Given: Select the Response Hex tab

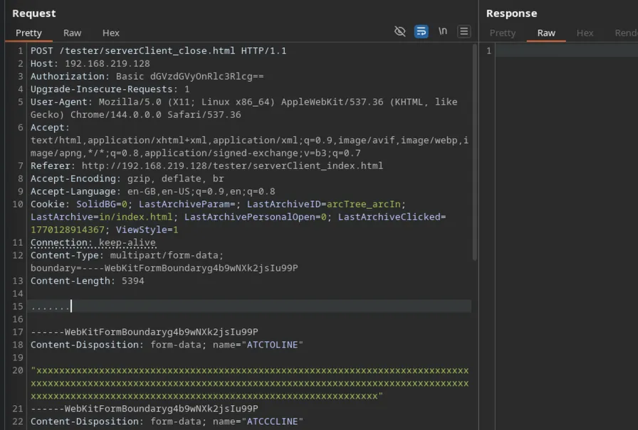Looking at the screenshot, I should 585,33.
